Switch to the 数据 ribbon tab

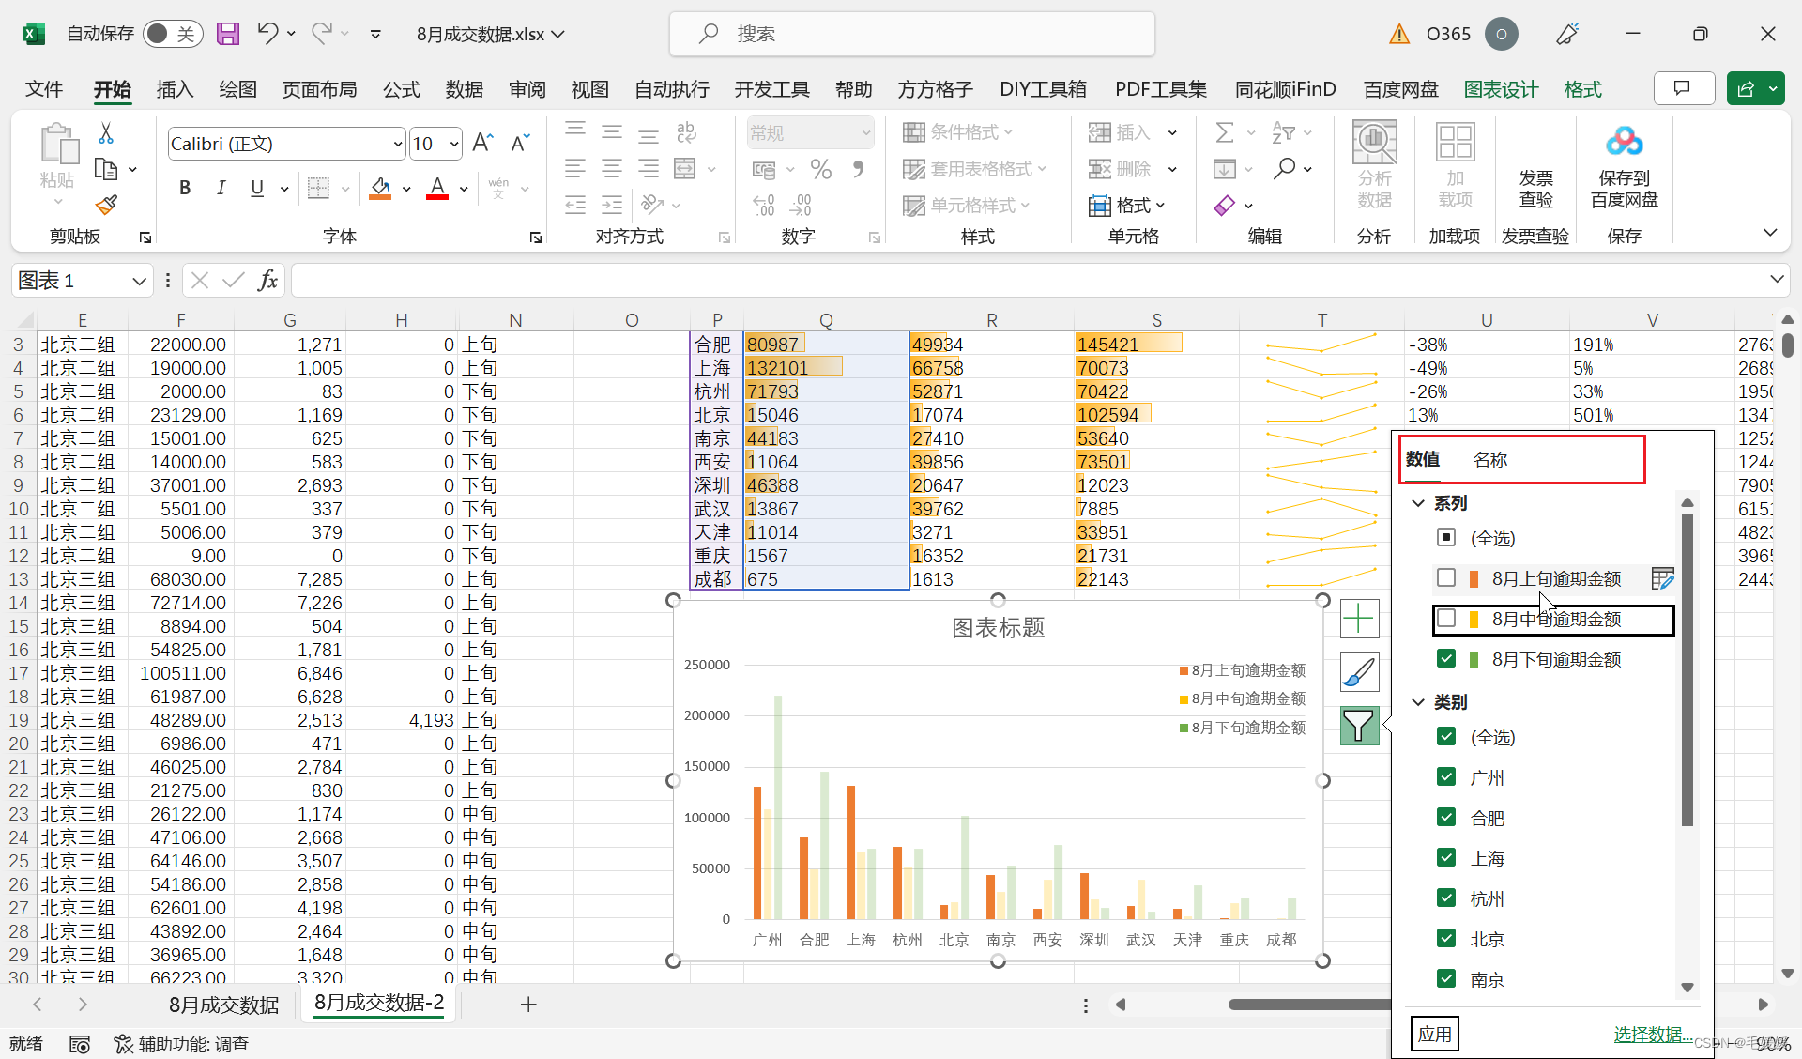coord(464,89)
